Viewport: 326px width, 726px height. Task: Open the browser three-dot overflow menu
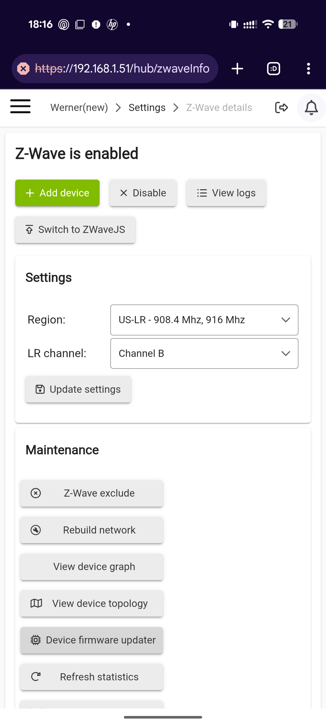pyautogui.click(x=309, y=69)
